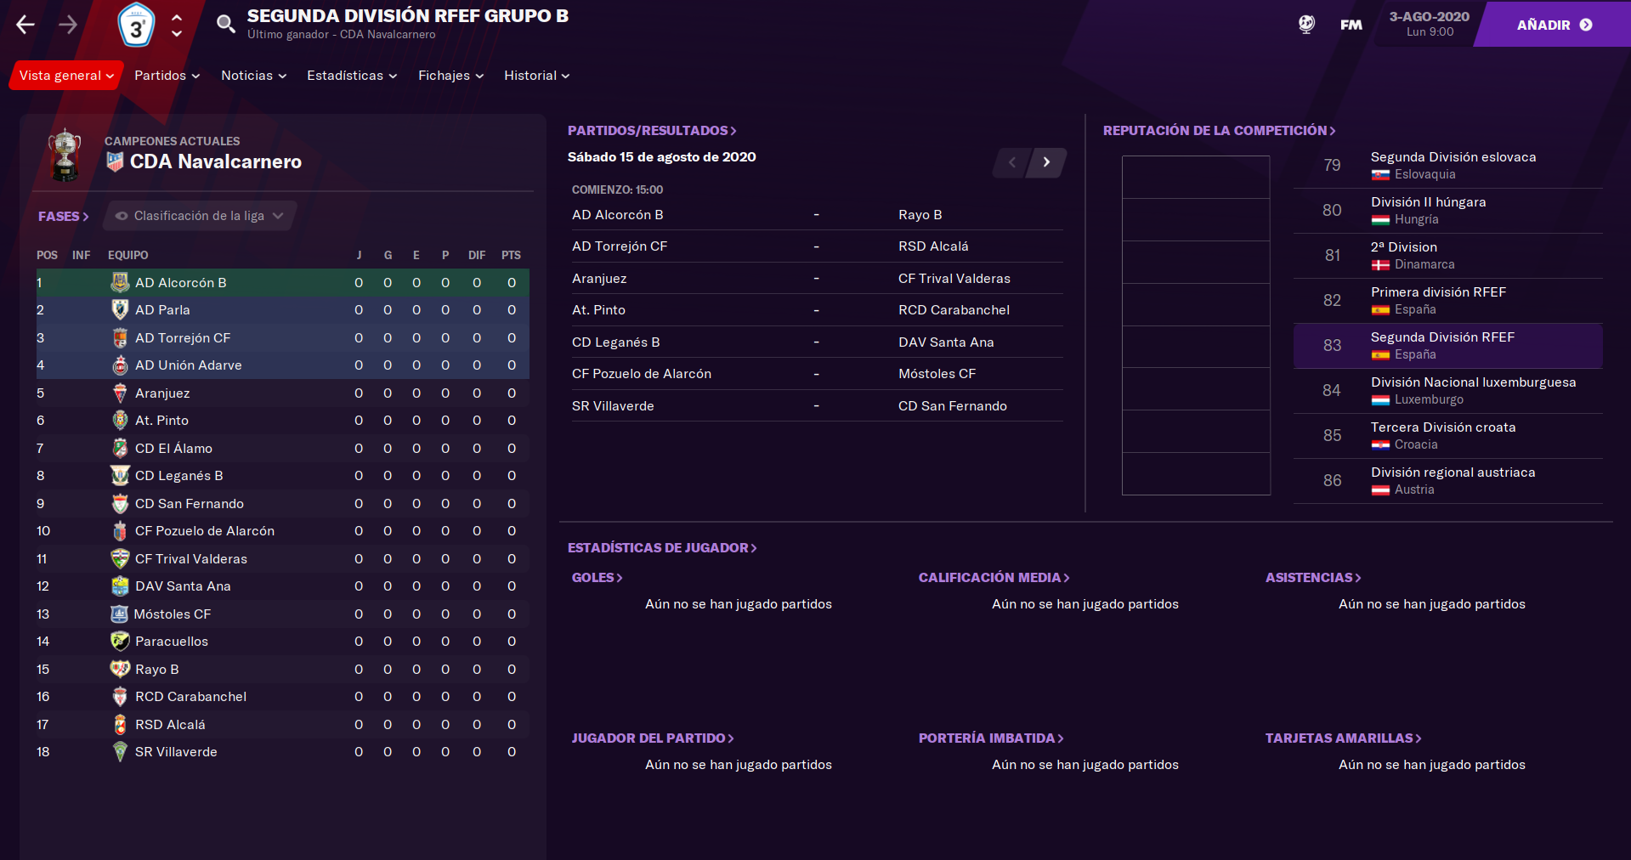Click RCD Carabanchel crest in table
The image size is (1631, 860).
120,697
